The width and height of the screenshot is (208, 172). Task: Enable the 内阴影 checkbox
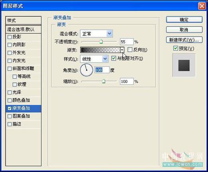coord(10,45)
